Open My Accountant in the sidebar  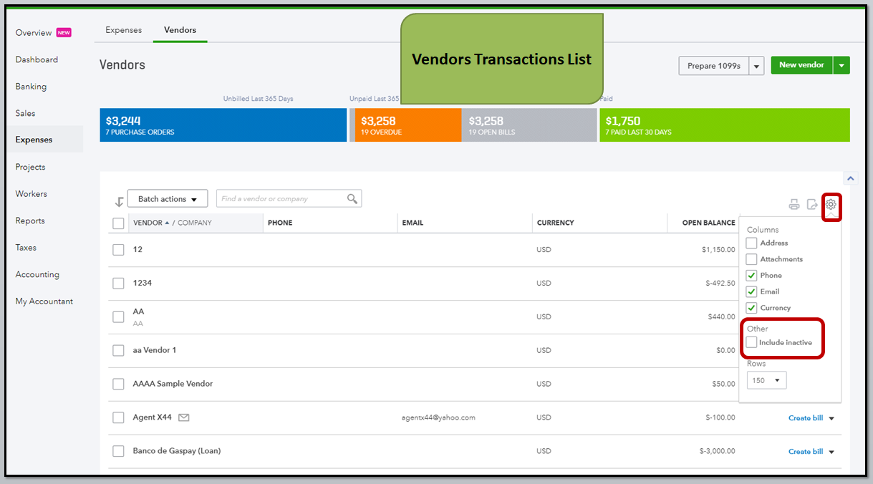pyautogui.click(x=44, y=301)
